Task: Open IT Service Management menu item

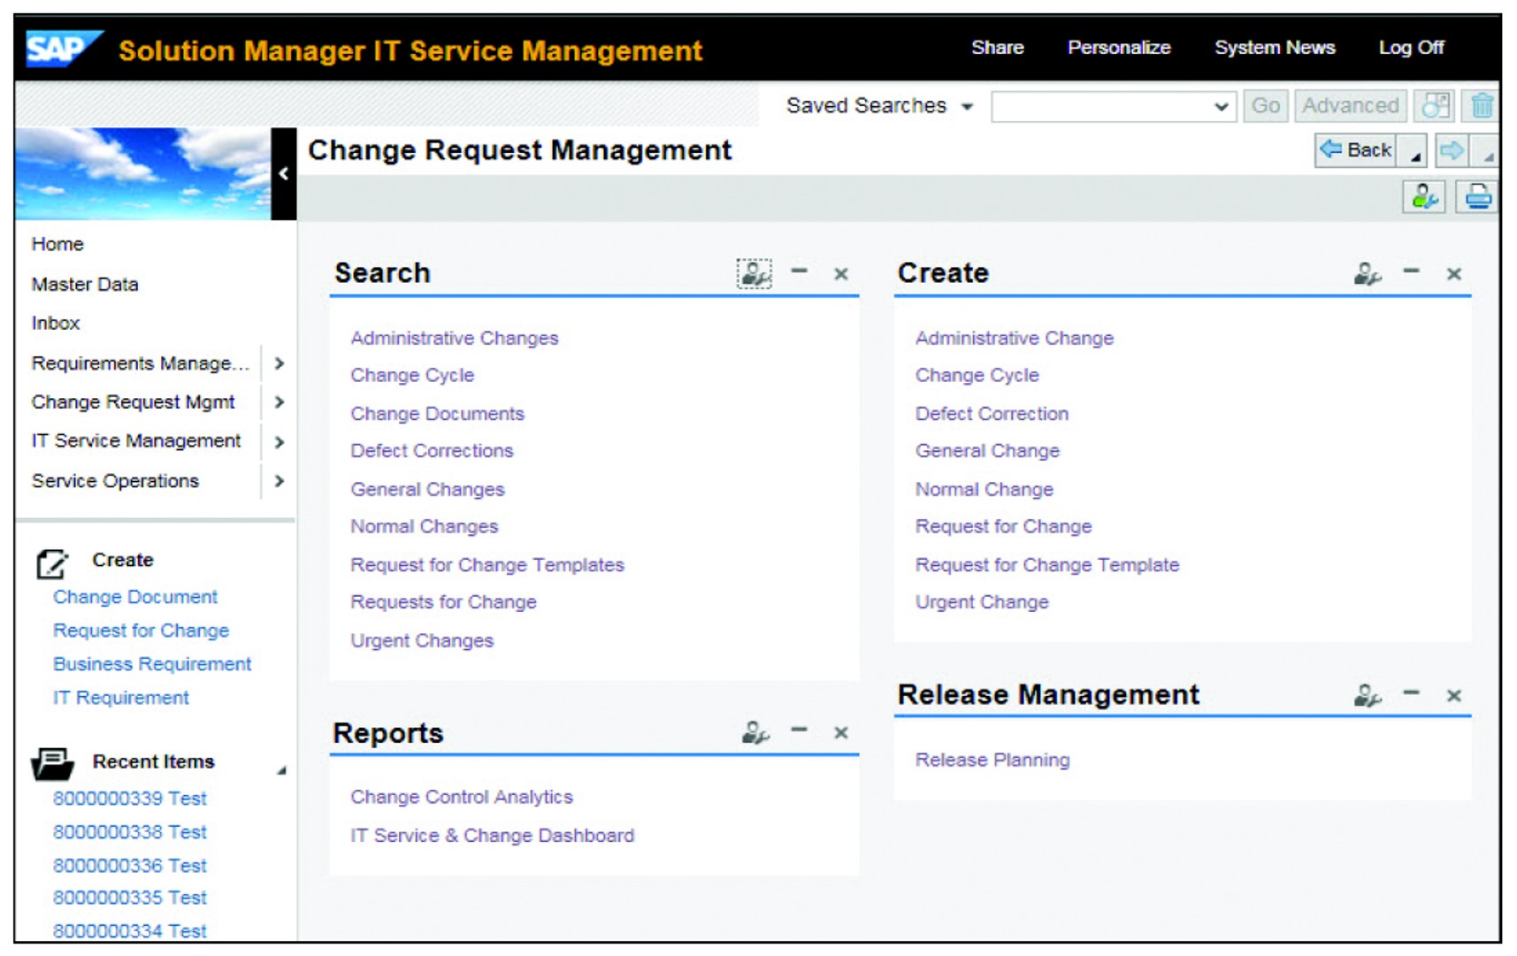Action: (134, 440)
